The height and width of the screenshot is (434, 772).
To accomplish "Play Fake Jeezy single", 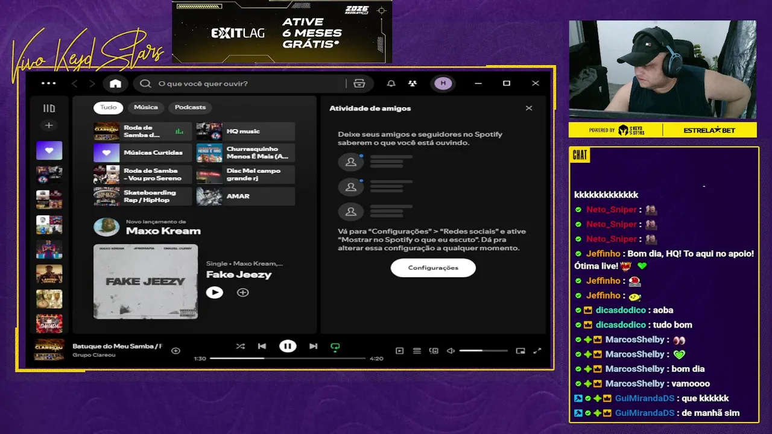I will [x=214, y=292].
